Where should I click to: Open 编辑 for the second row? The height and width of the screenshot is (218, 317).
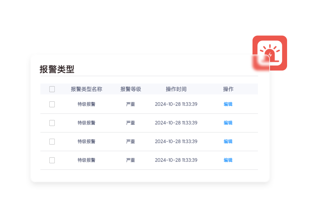228,123
